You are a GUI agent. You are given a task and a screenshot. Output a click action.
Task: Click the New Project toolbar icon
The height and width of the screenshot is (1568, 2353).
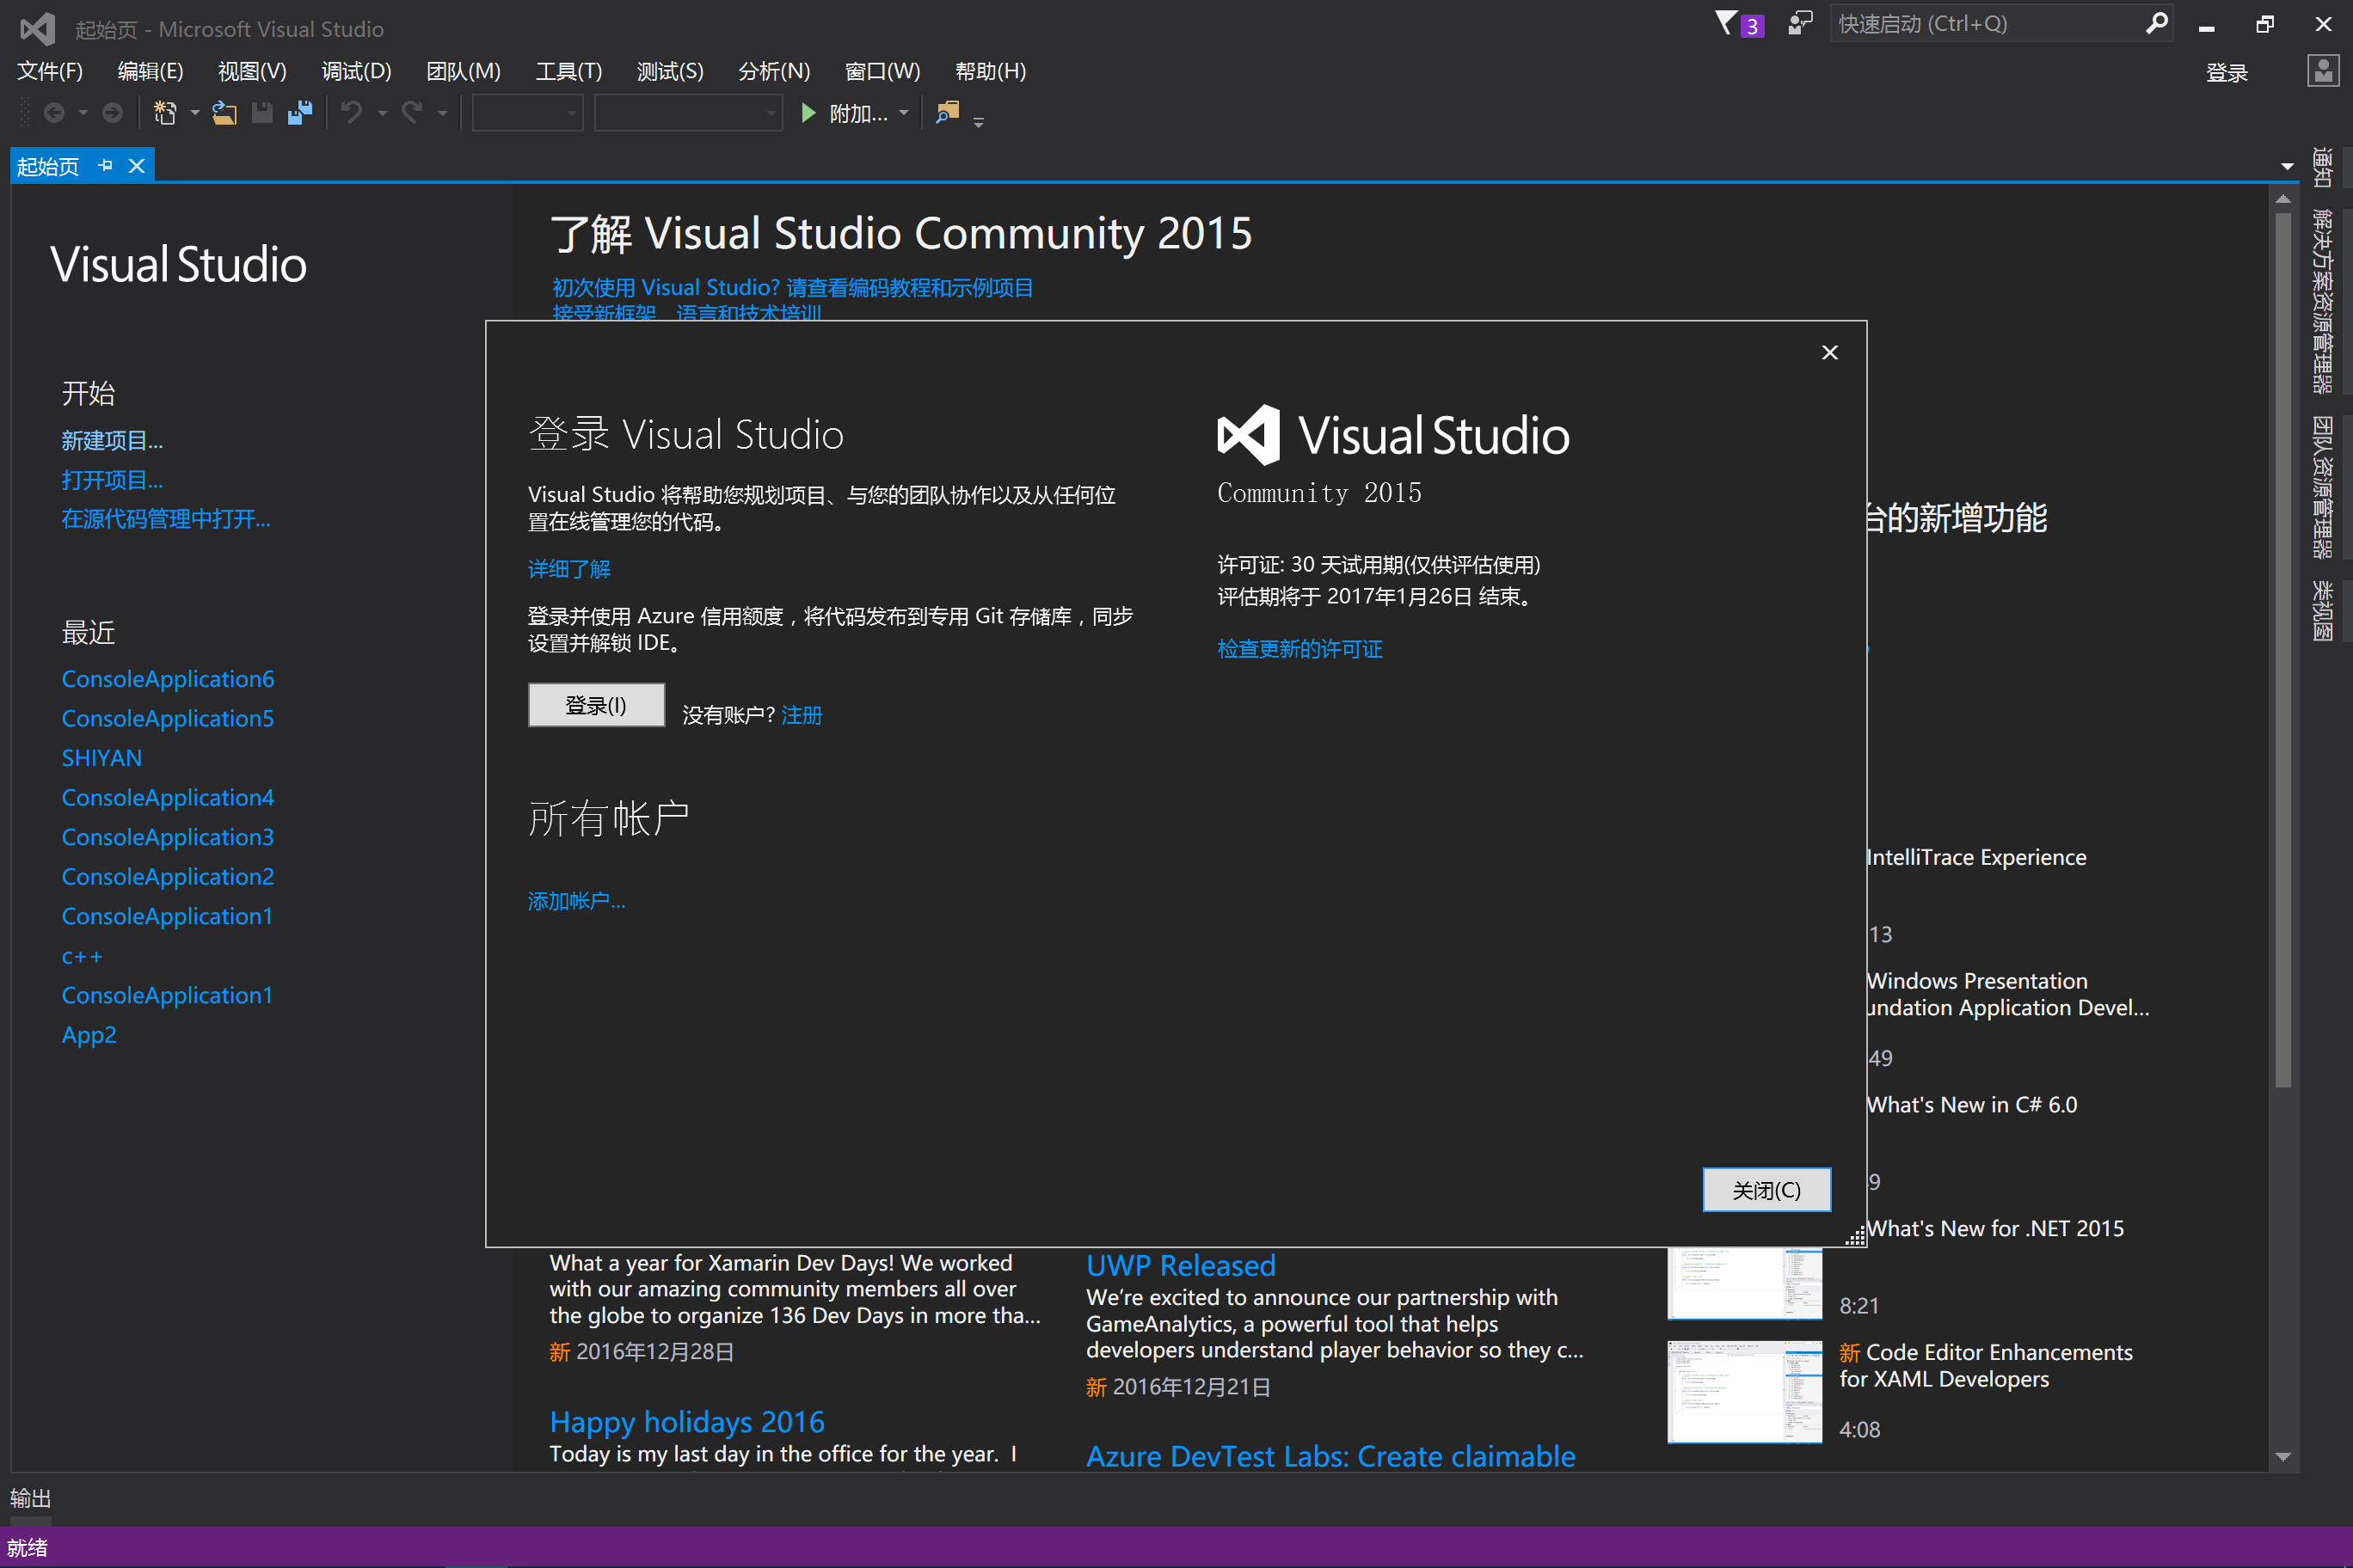coord(165,113)
